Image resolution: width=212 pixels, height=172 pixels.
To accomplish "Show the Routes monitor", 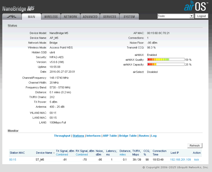I will coord(144,136).
